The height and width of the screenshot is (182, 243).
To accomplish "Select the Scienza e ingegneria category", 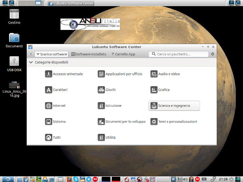I will tap(174, 106).
